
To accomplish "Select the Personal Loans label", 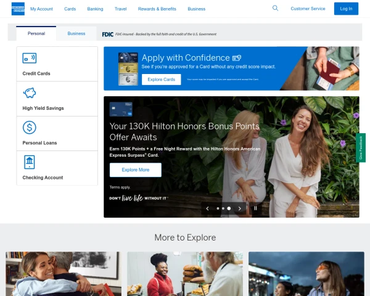I will point(39,143).
